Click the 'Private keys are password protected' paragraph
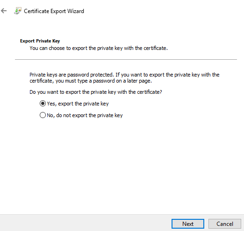This screenshot has height=231, width=244. pos(124,78)
